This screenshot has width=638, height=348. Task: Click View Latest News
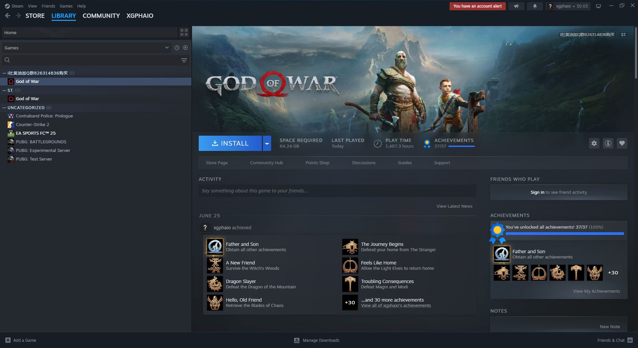pyautogui.click(x=454, y=206)
